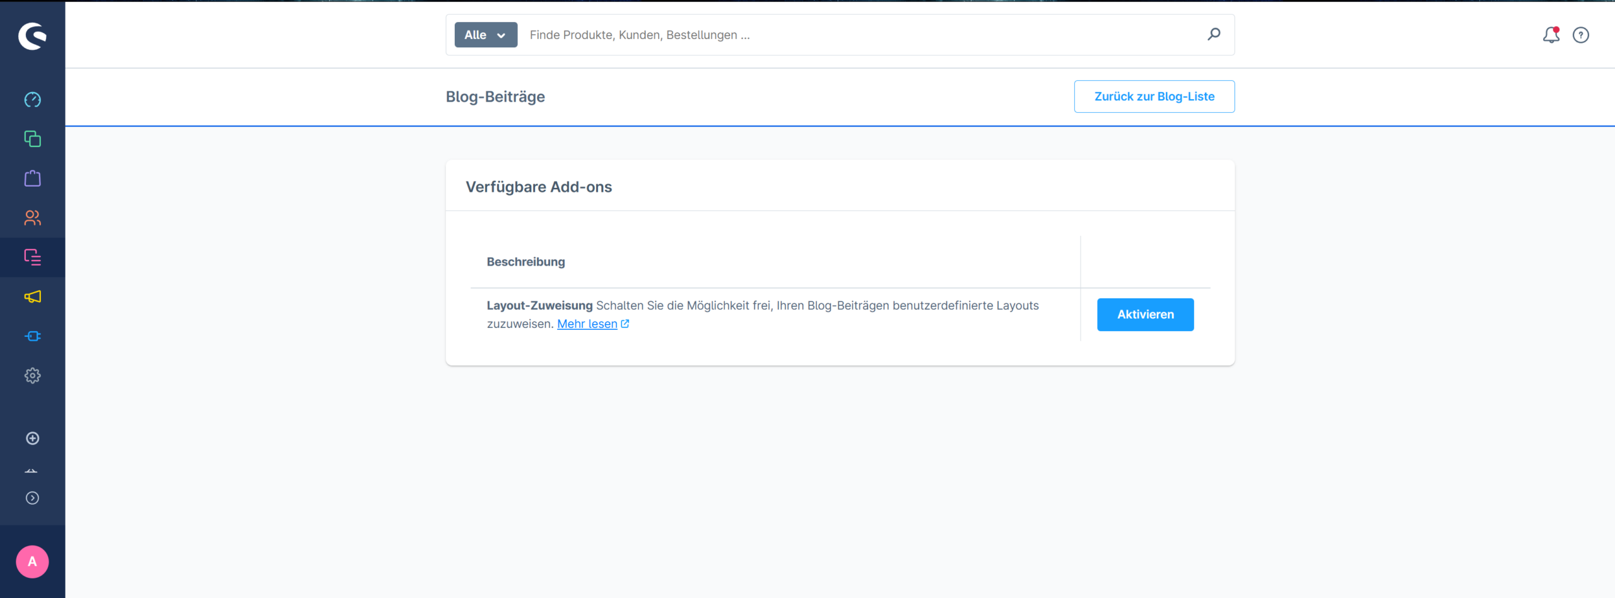This screenshot has height=598, width=1615.
Task: Follow the Mehr lesen link
Action: (587, 324)
